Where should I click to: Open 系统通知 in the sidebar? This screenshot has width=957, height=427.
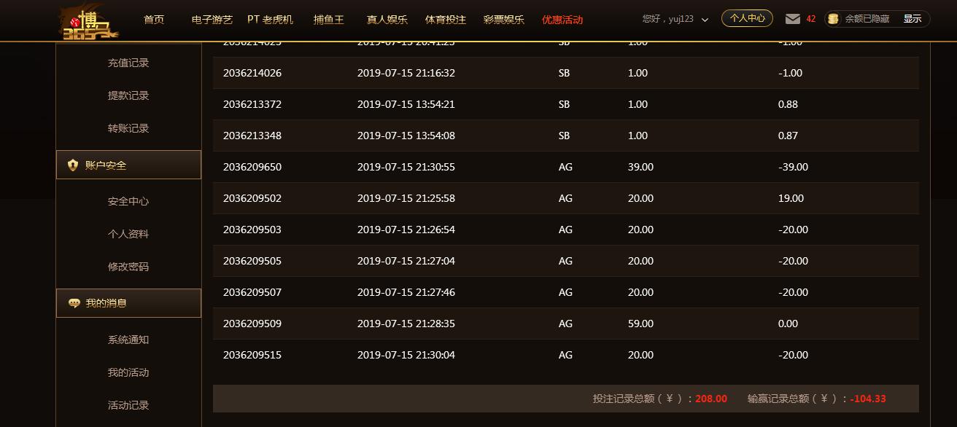[x=128, y=340]
